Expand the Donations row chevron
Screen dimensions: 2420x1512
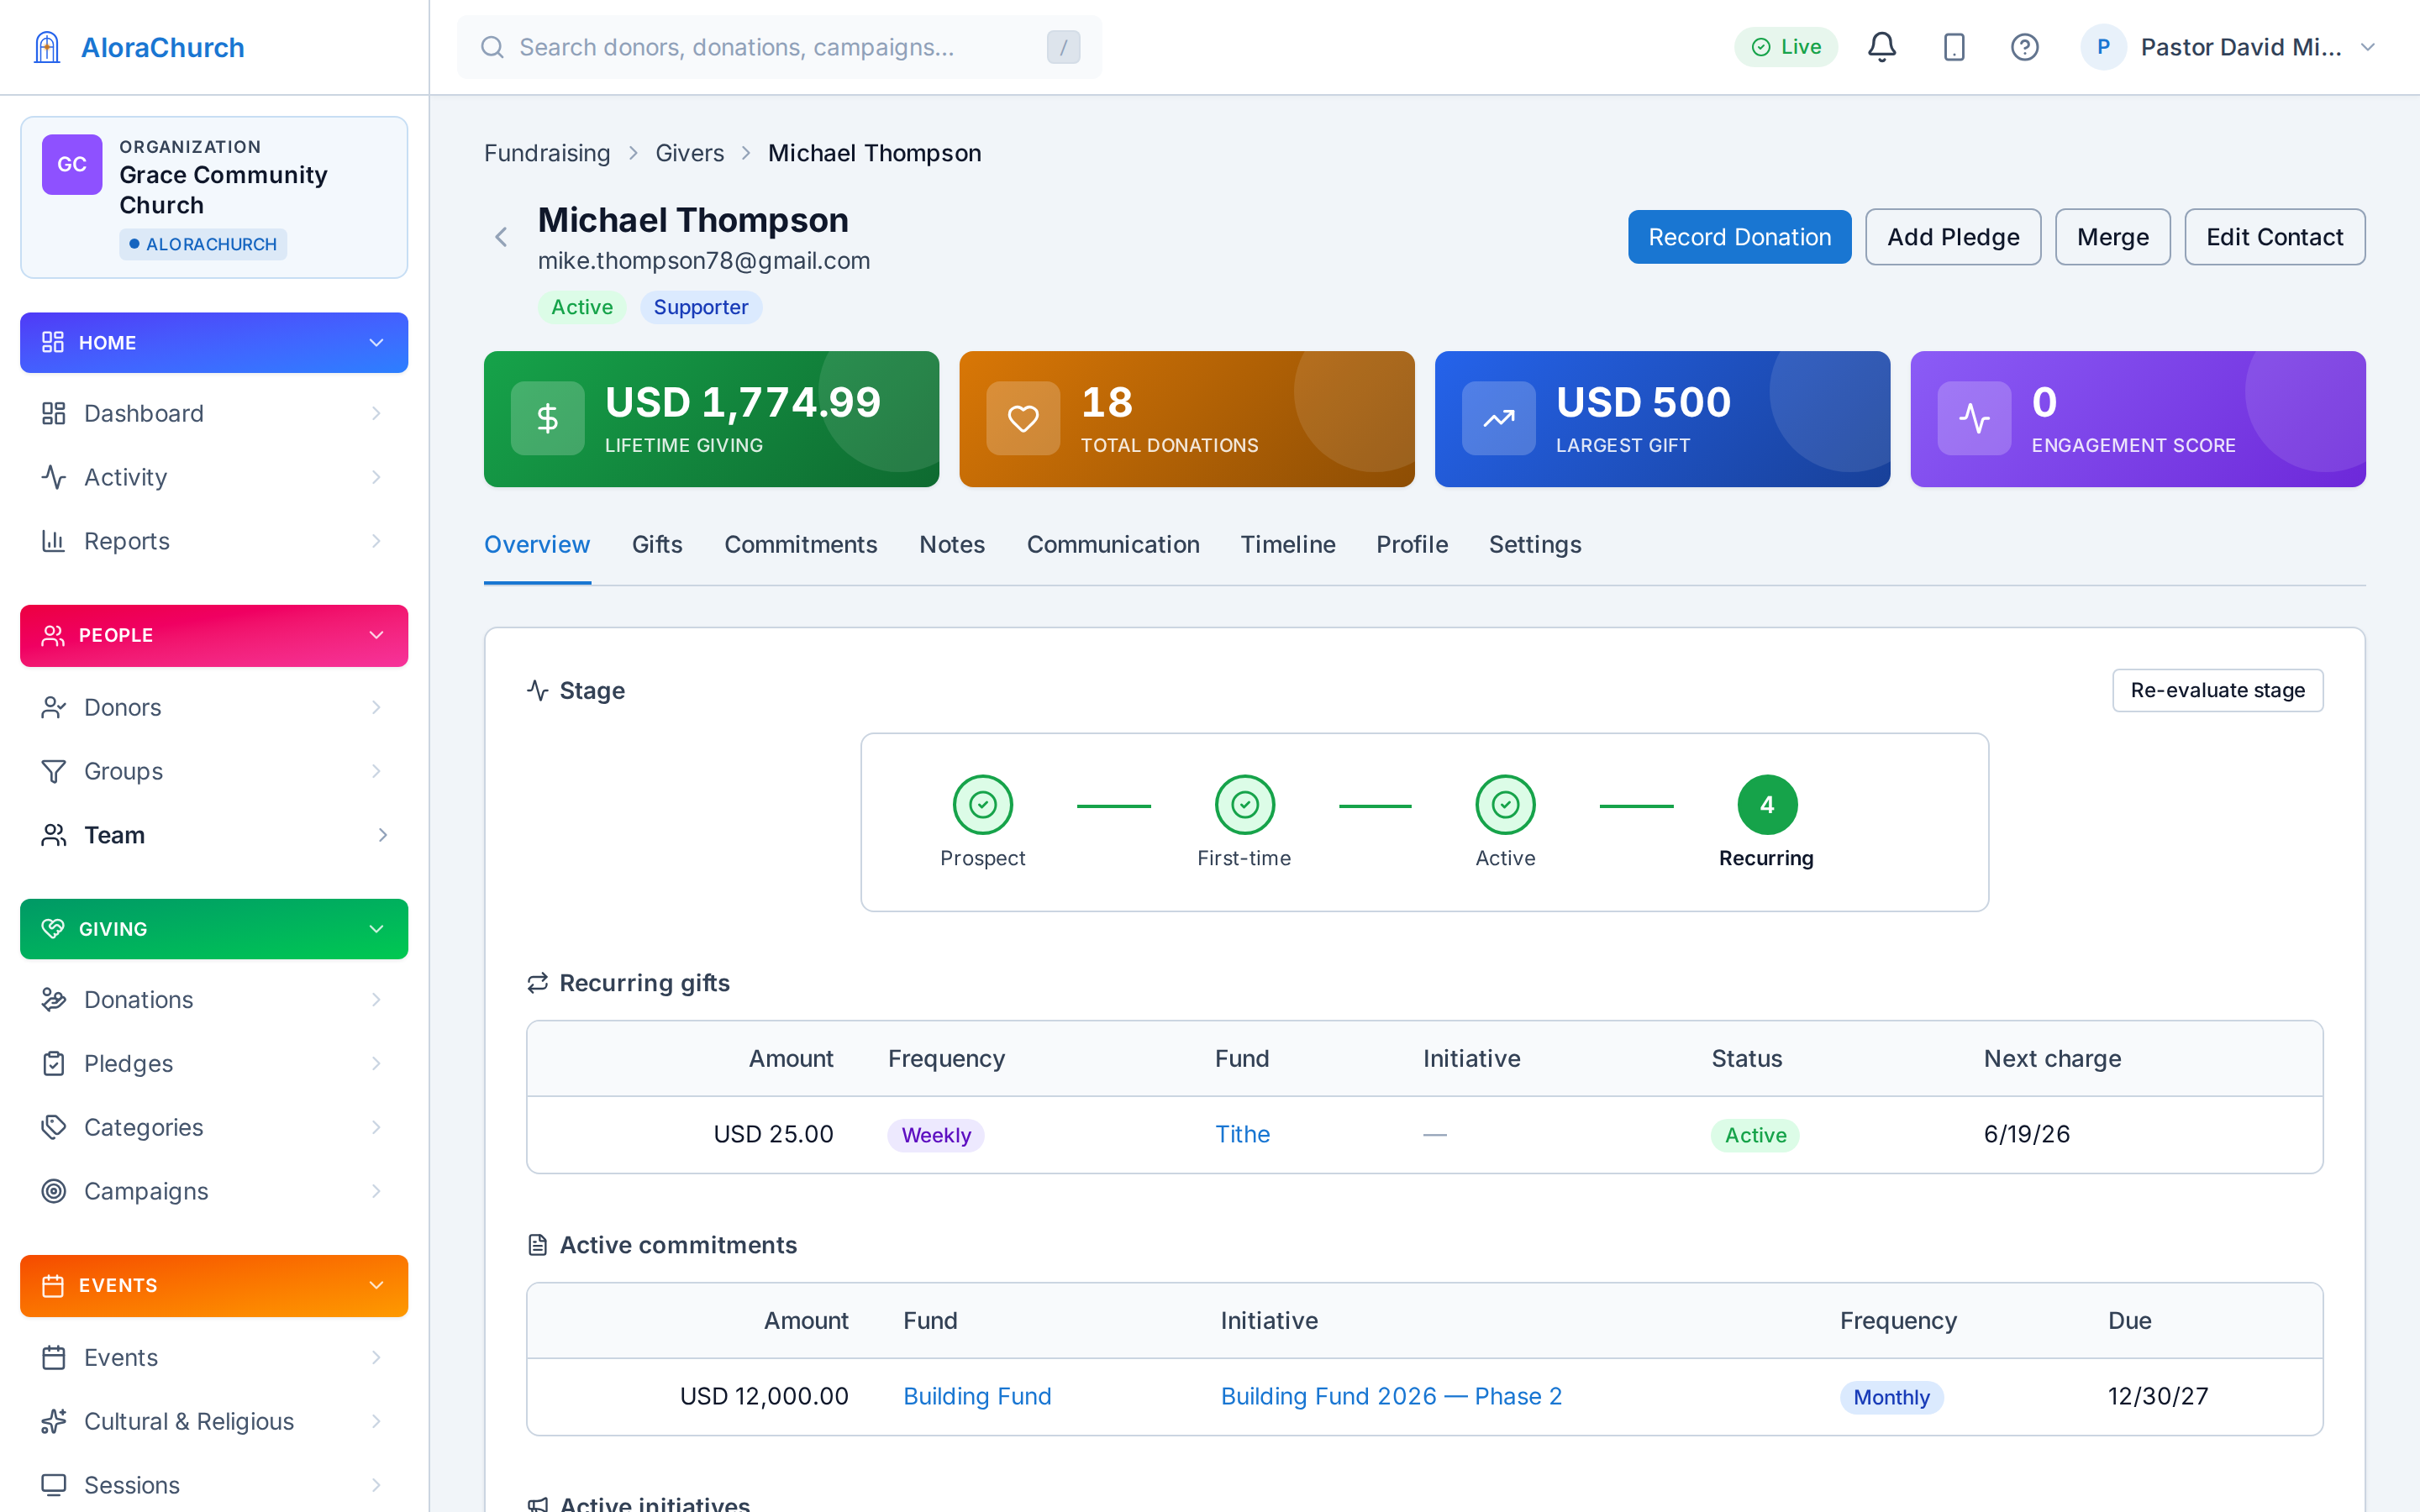tap(377, 999)
